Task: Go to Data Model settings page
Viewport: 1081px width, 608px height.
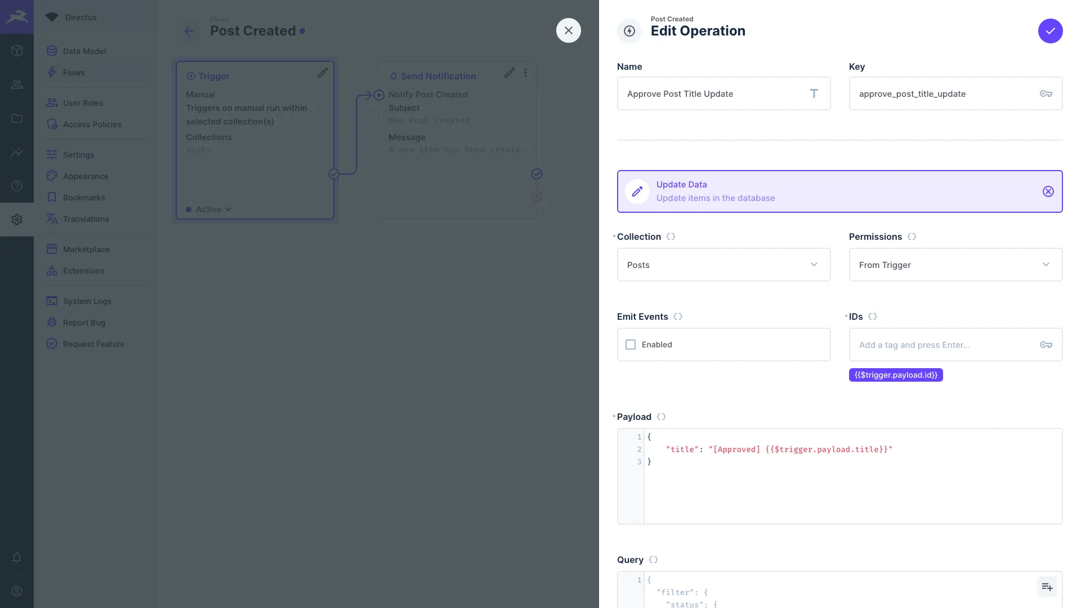Action: pos(84,51)
